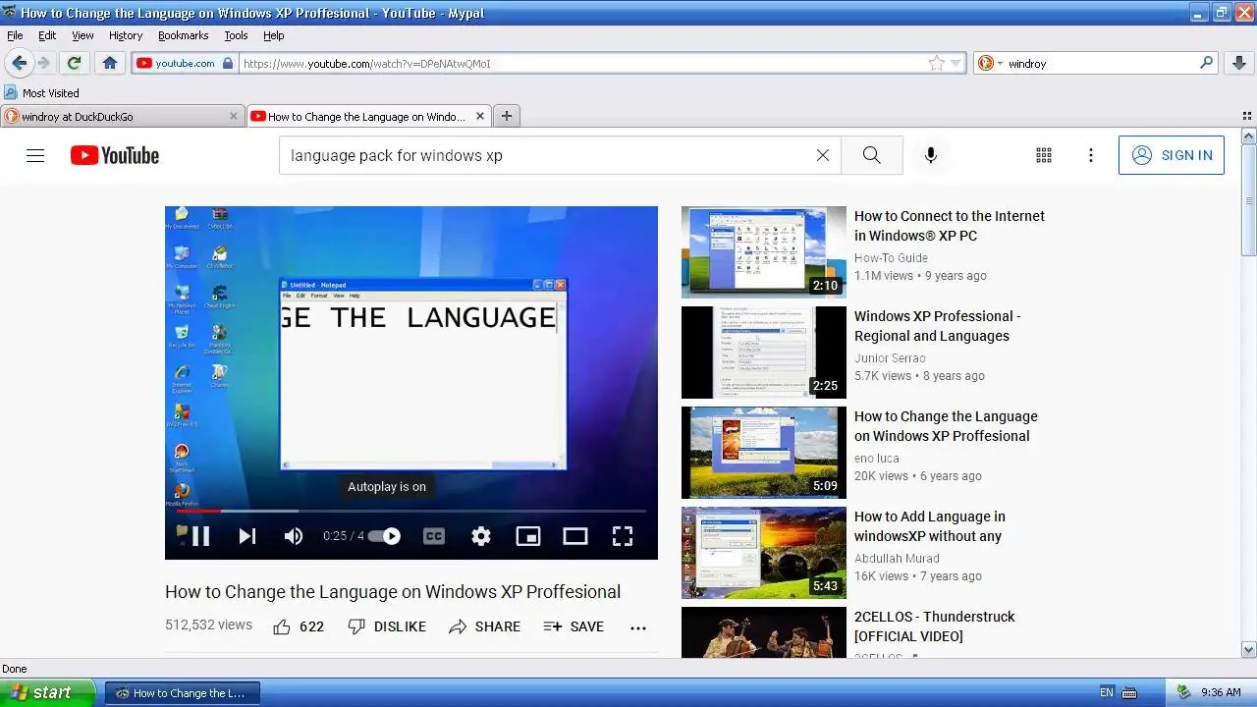The width and height of the screenshot is (1257, 707).
Task: Open How to Add Language in windowsXP video
Action: [929, 526]
